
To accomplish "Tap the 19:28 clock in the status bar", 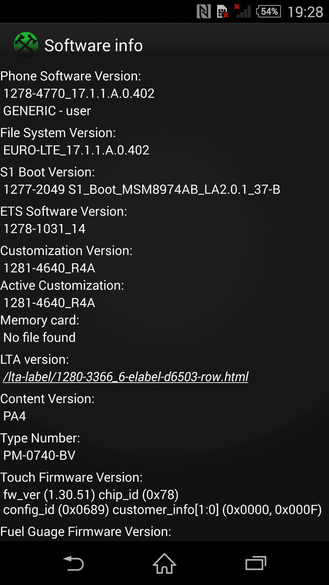I will pos(306,12).
